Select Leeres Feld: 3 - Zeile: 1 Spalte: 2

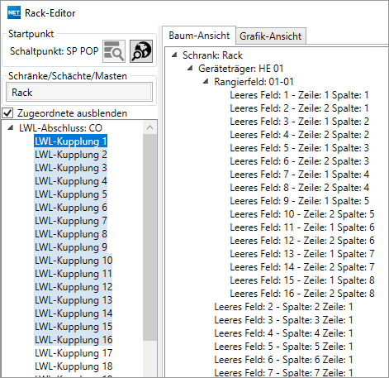click(x=299, y=122)
